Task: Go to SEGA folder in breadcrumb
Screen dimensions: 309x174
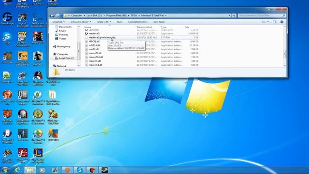Action: pos(134,15)
